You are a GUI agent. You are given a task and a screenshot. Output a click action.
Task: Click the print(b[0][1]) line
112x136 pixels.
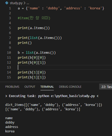[32, 63]
